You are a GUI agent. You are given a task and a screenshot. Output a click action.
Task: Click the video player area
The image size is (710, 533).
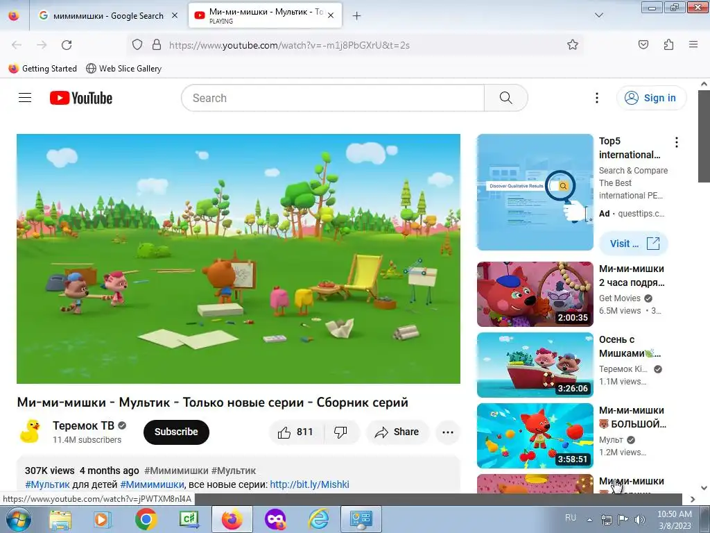pos(239,259)
